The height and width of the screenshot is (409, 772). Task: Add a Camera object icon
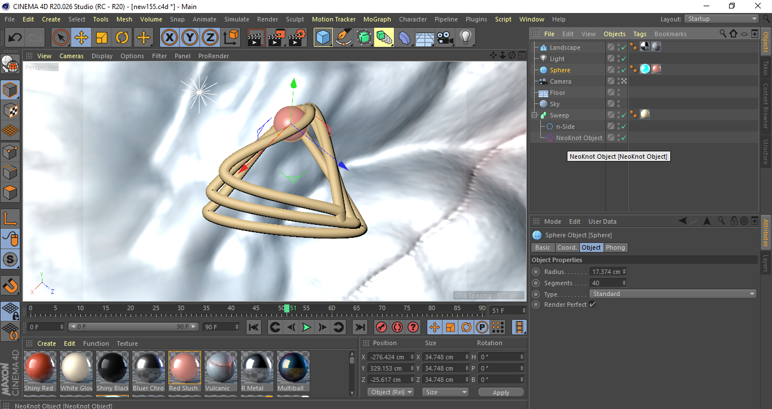click(445, 38)
